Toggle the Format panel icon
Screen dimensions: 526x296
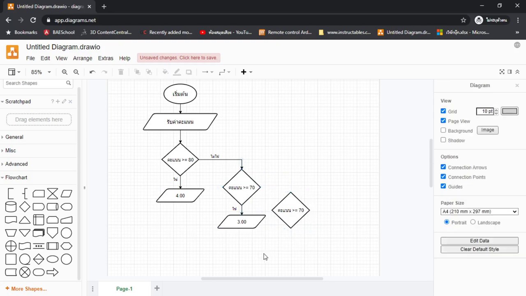[510, 72]
